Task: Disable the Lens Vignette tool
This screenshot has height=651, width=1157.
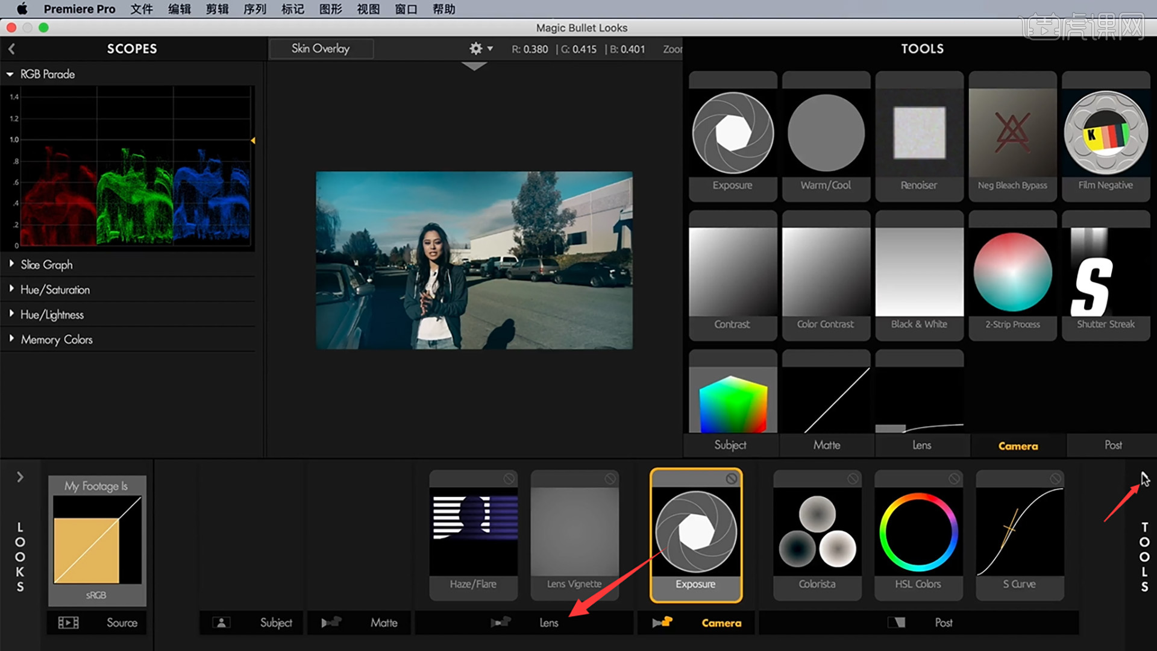Action: coord(610,479)
